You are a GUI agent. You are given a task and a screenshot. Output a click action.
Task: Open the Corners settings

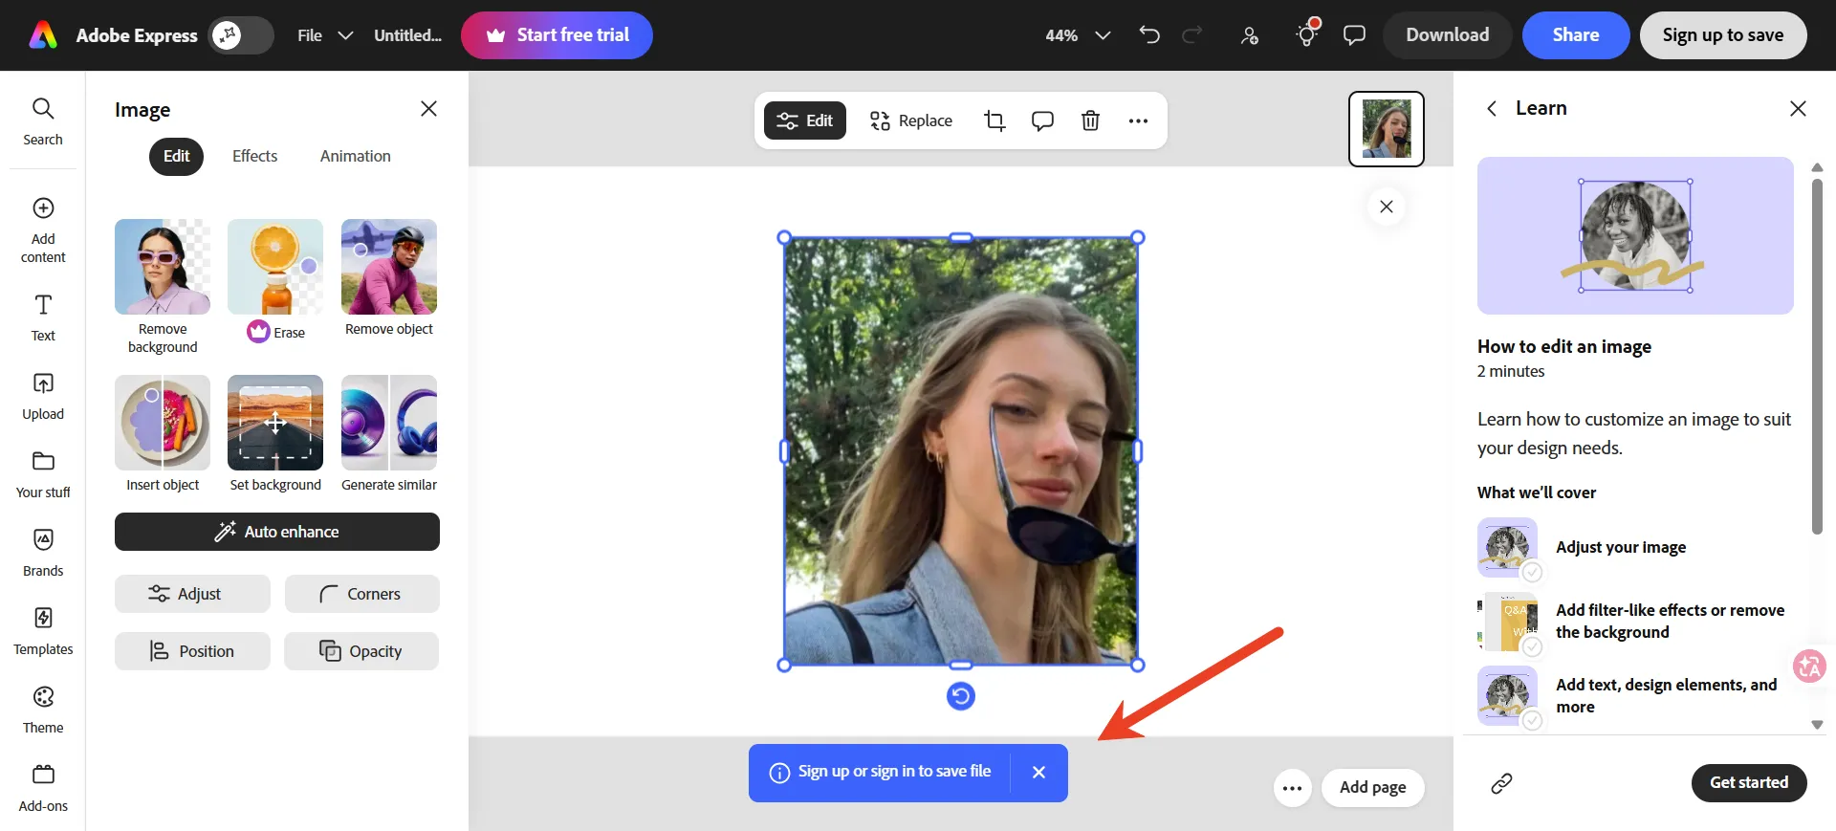pos(361,594)
